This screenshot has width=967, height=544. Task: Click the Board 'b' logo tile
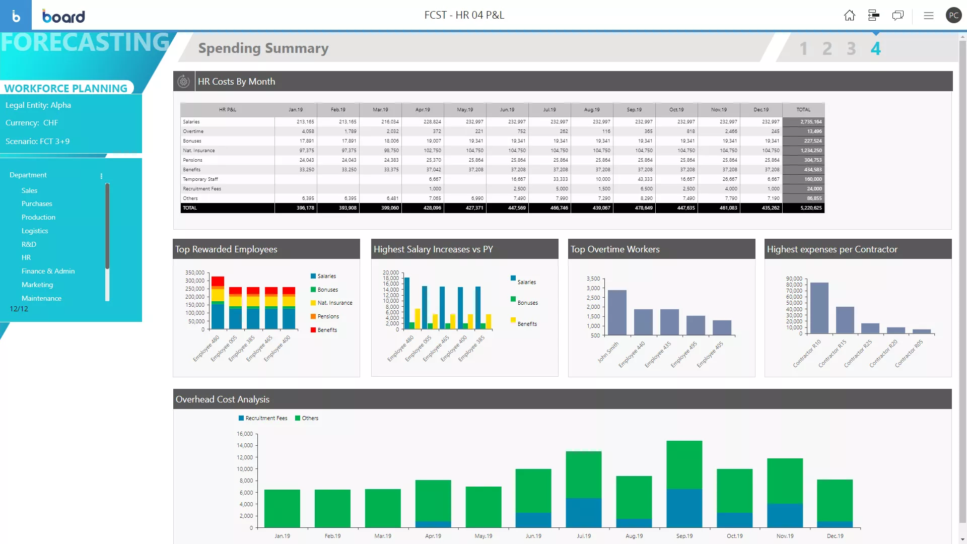(x=16, y=15)
